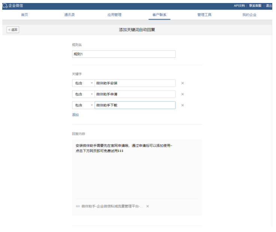Screen dimensions: 276x232
Task: Click the link icon beside the attachment
Action: tap(78, 206)
